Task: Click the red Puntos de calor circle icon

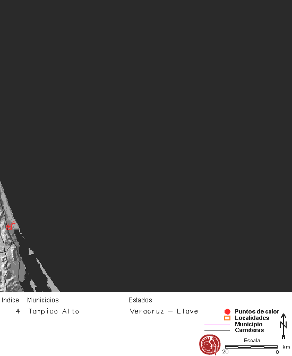Action: [227, 311]
